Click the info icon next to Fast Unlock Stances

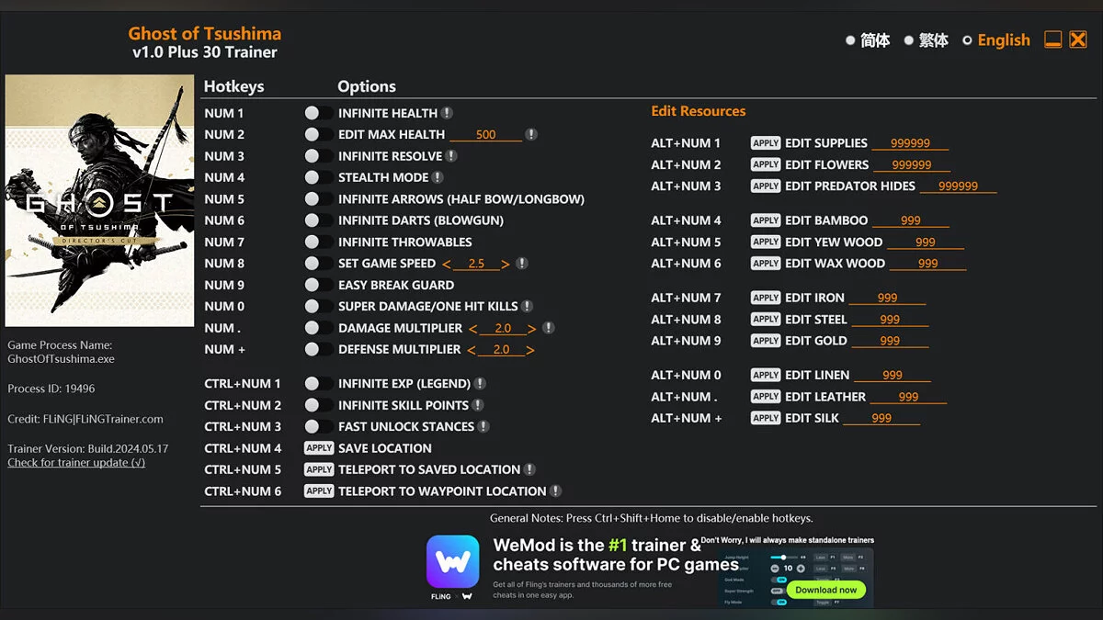tap(483, 426)
